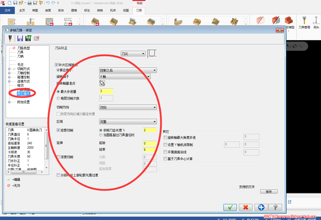Open the 刀尖 tip compensation dropdown
Viewport: 321px width, 220px height.
133,54
